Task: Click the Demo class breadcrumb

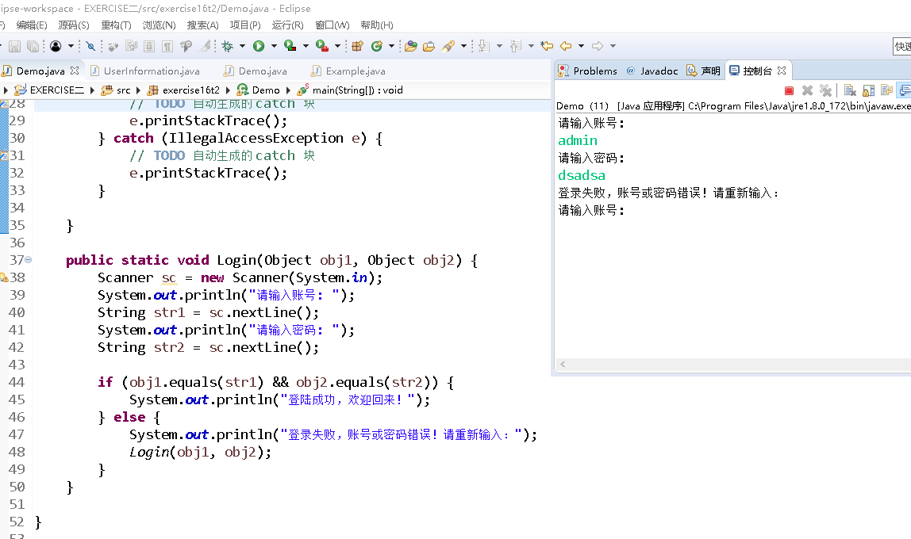Action: 259,90
